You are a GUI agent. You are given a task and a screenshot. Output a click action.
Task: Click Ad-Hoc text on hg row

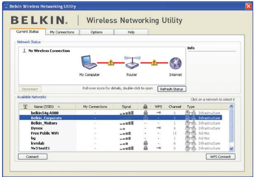point(204,138)
